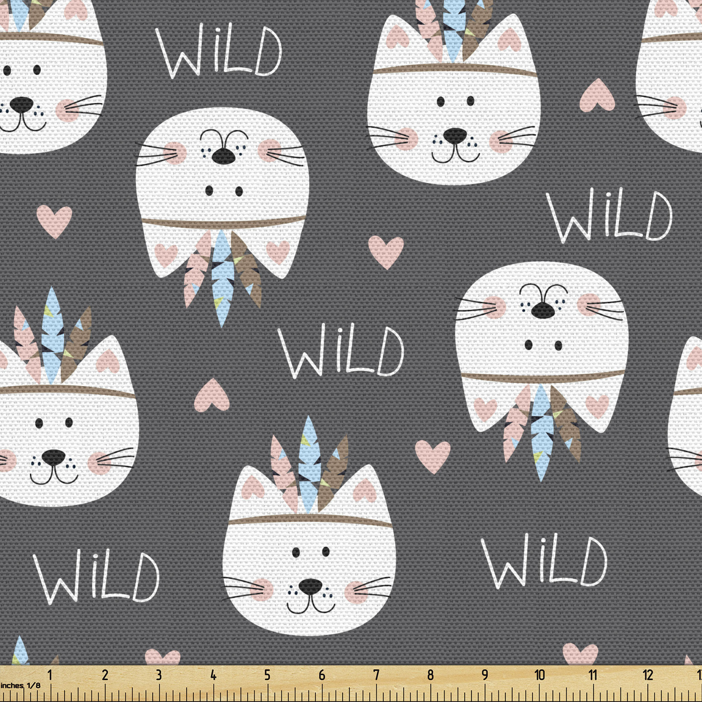The width and height of the screenshot is (702, 702).
Task: Select the nose of the right-side upside-down cat
Action: tap(542, 310)
